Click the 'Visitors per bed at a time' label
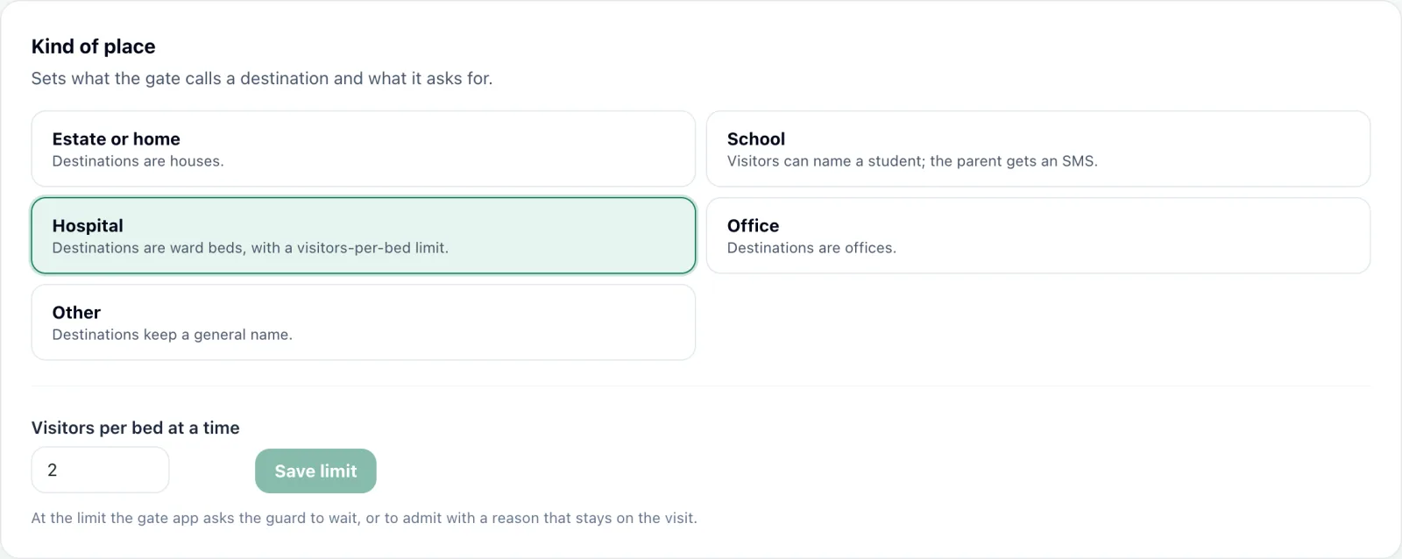The image size is (1402, 559). [x=135, y=428]
